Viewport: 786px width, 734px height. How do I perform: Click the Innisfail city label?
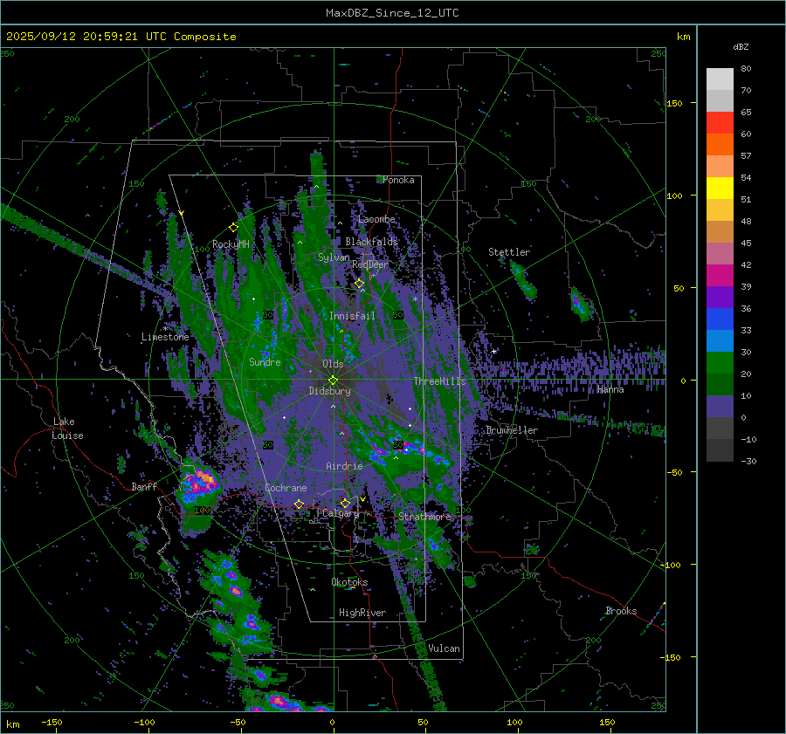click(x=353, y=316)
